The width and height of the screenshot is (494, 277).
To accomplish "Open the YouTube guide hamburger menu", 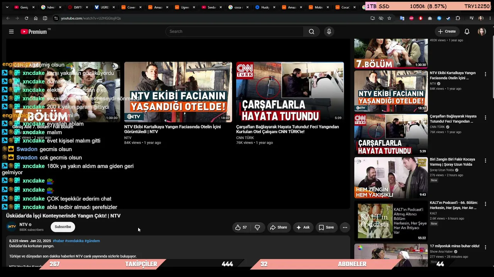I will click(x=11, y=32).
